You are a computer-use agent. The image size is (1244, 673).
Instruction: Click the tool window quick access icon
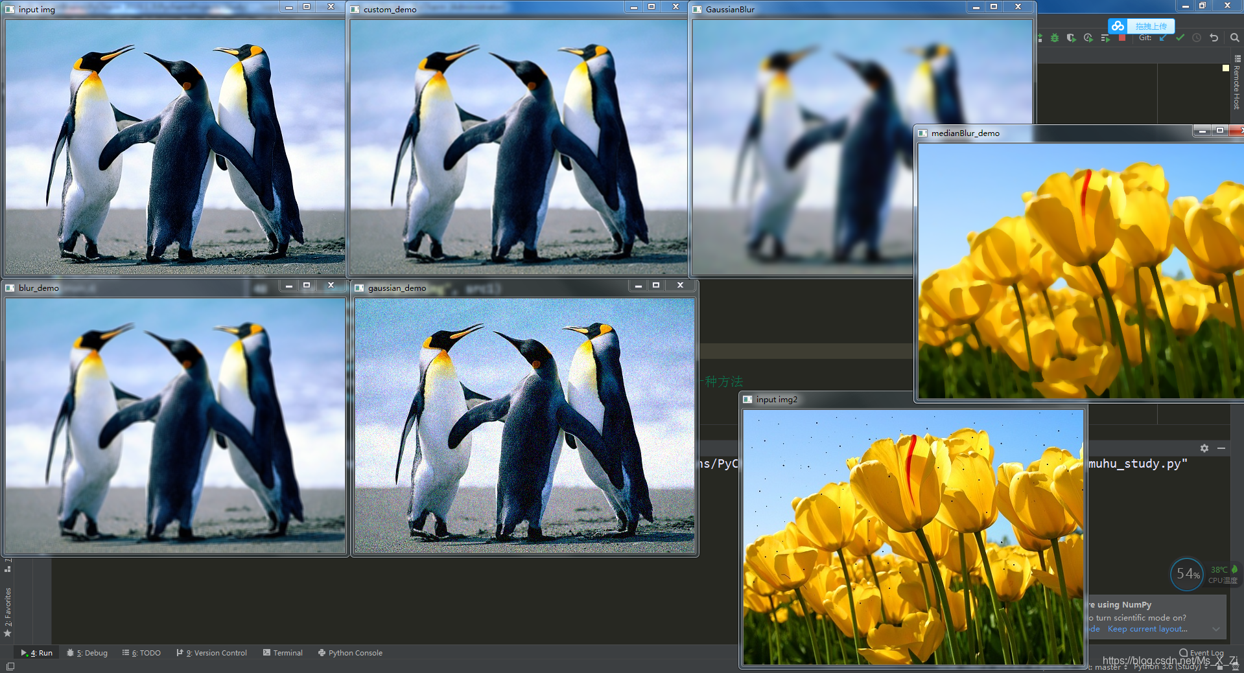10,667
